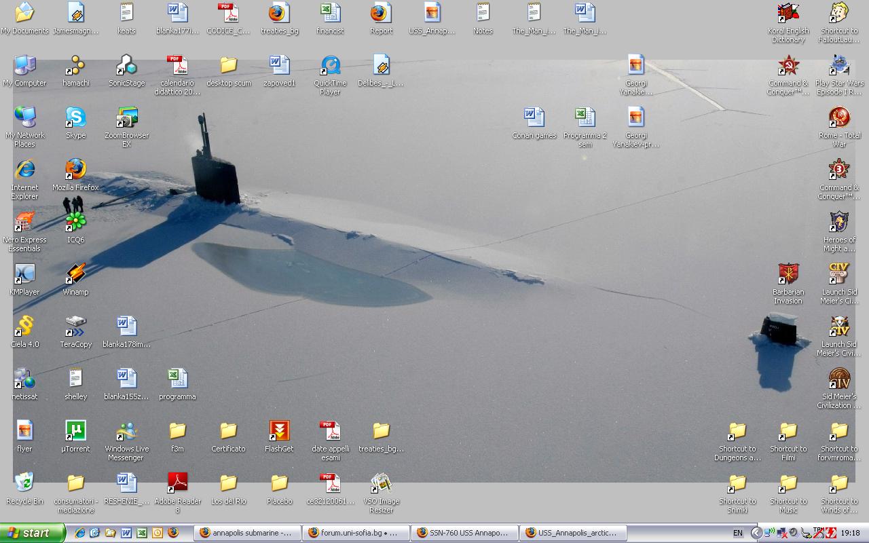The width and height of the screenshot is (869, 543).
Task: Switch to the forum.uni-sofia.bg taskbar window
Action: (x=356, y=533)
